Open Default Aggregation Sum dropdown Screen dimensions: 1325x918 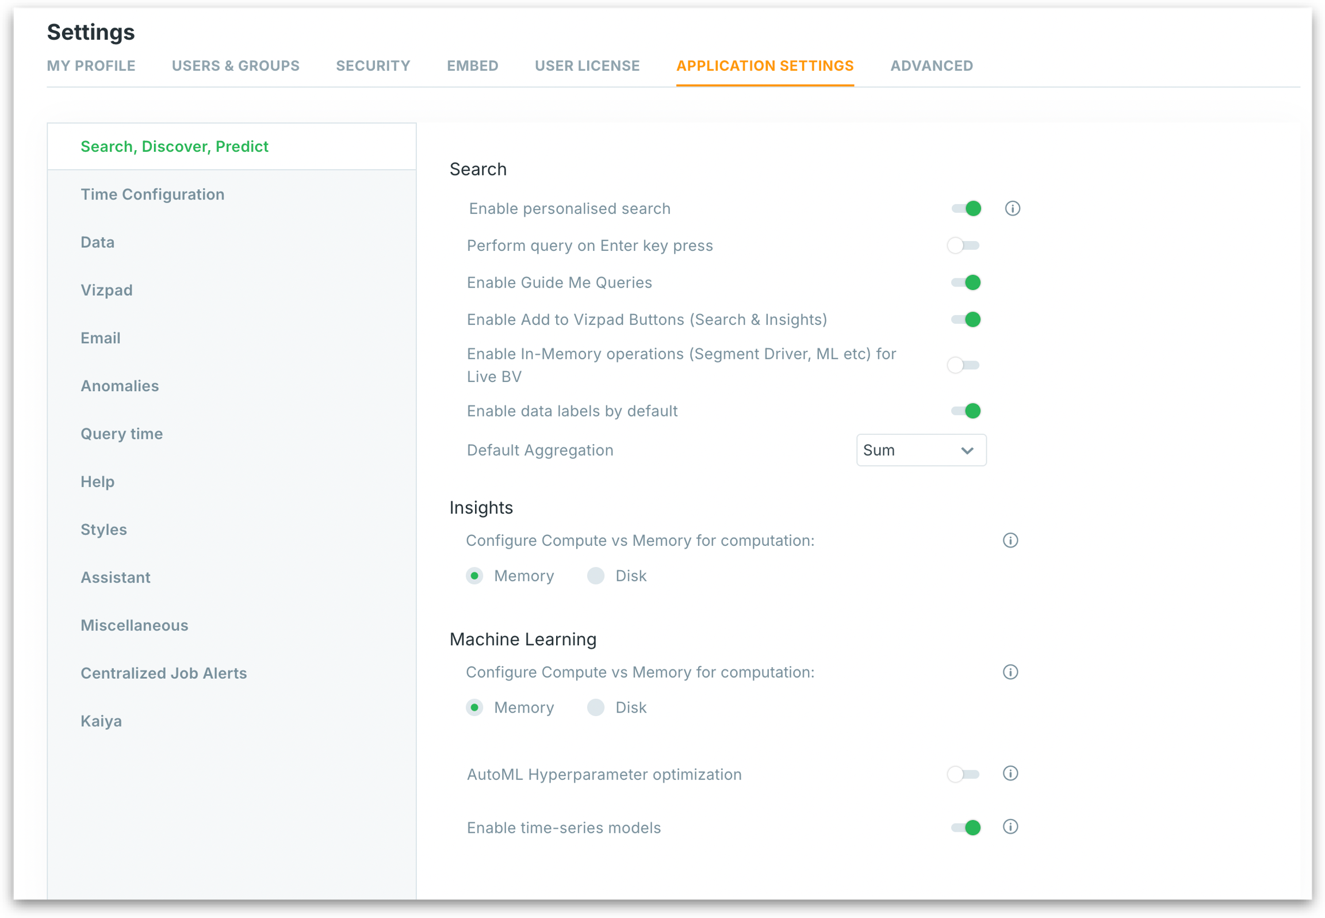921,450
